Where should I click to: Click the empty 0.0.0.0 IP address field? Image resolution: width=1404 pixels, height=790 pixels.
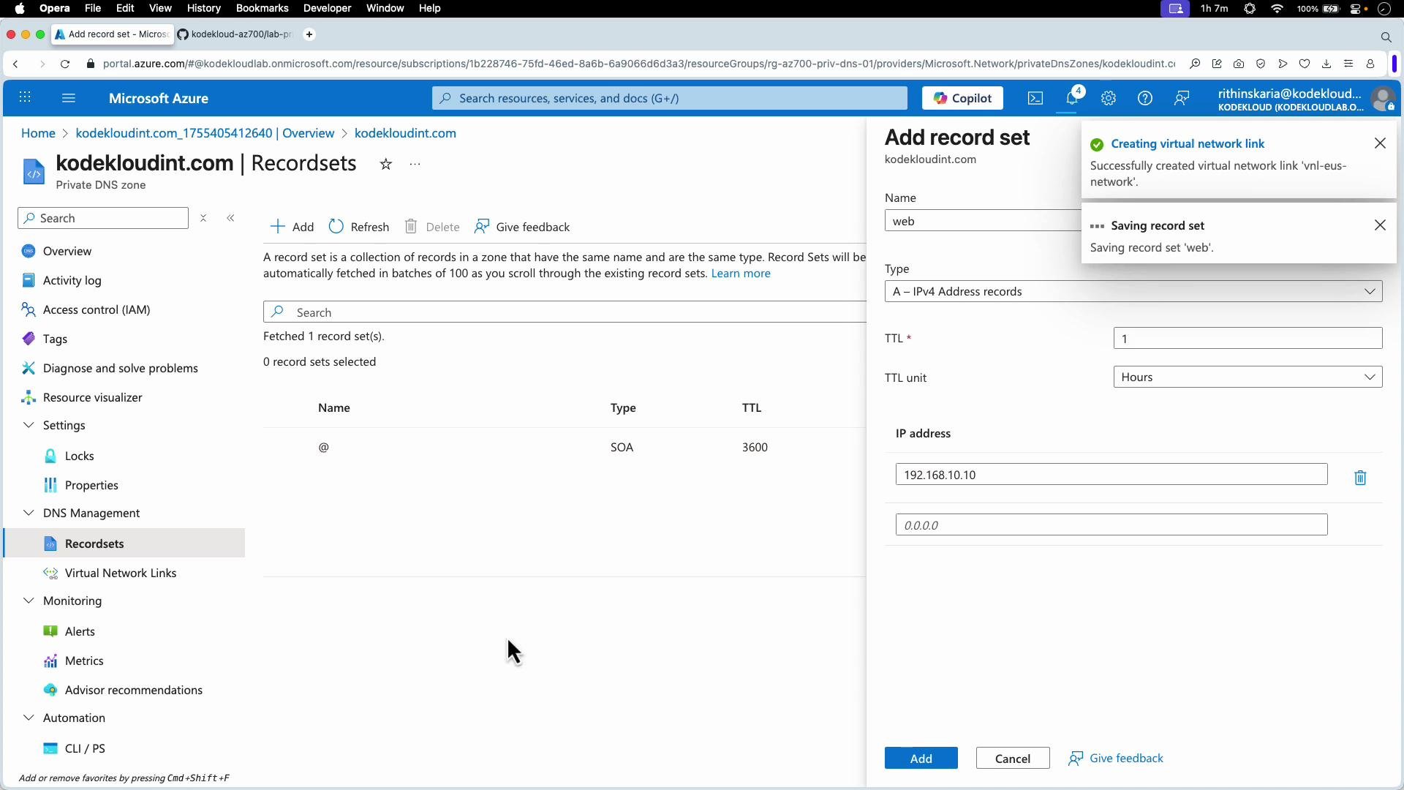click(1111, 525)
